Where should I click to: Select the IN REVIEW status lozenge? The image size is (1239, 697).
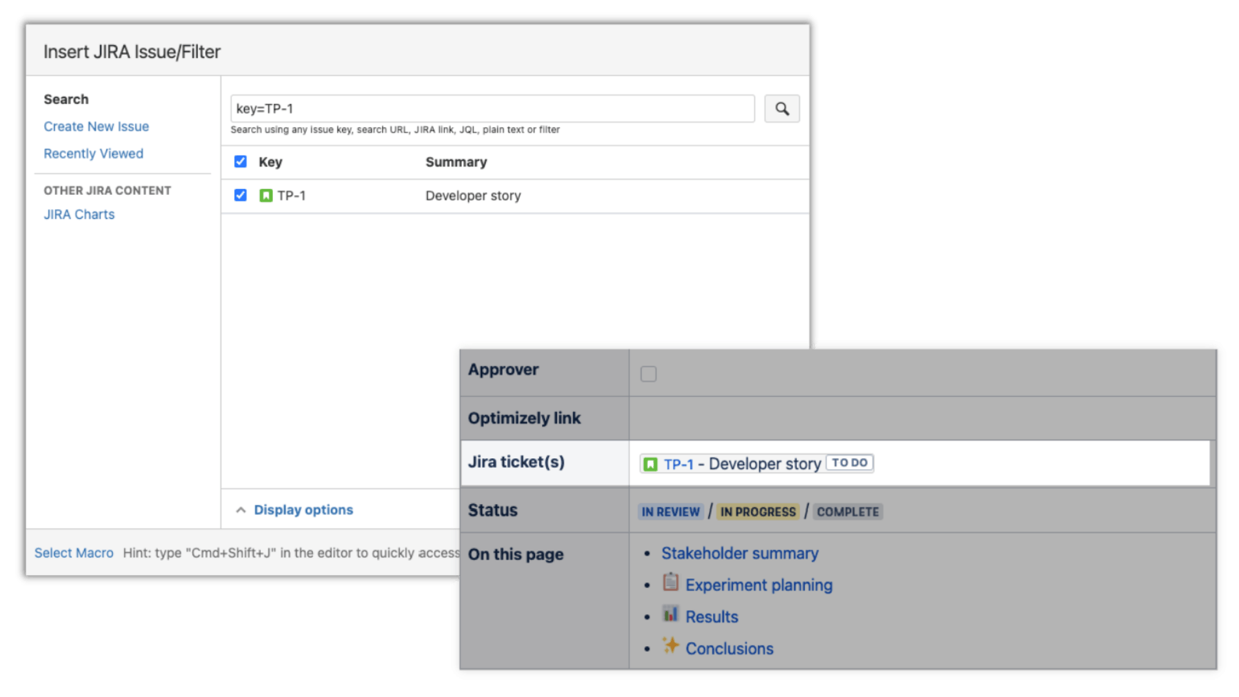(670, 512)
